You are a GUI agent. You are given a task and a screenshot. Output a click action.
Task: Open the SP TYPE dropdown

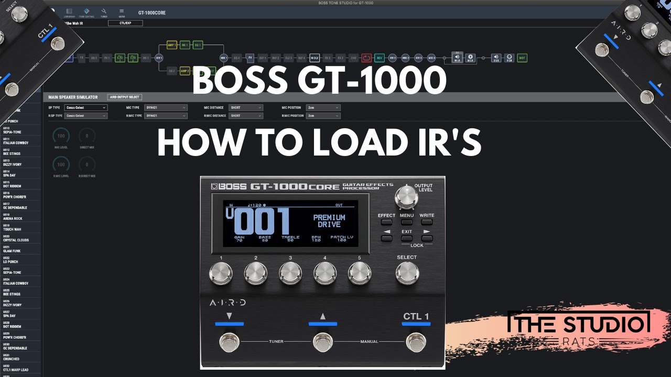point(86,107)
